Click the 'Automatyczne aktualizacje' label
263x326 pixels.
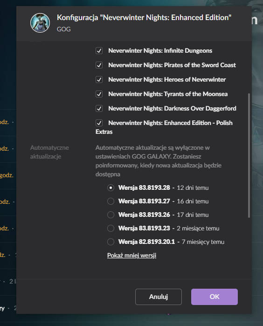[x=49, y=152]
